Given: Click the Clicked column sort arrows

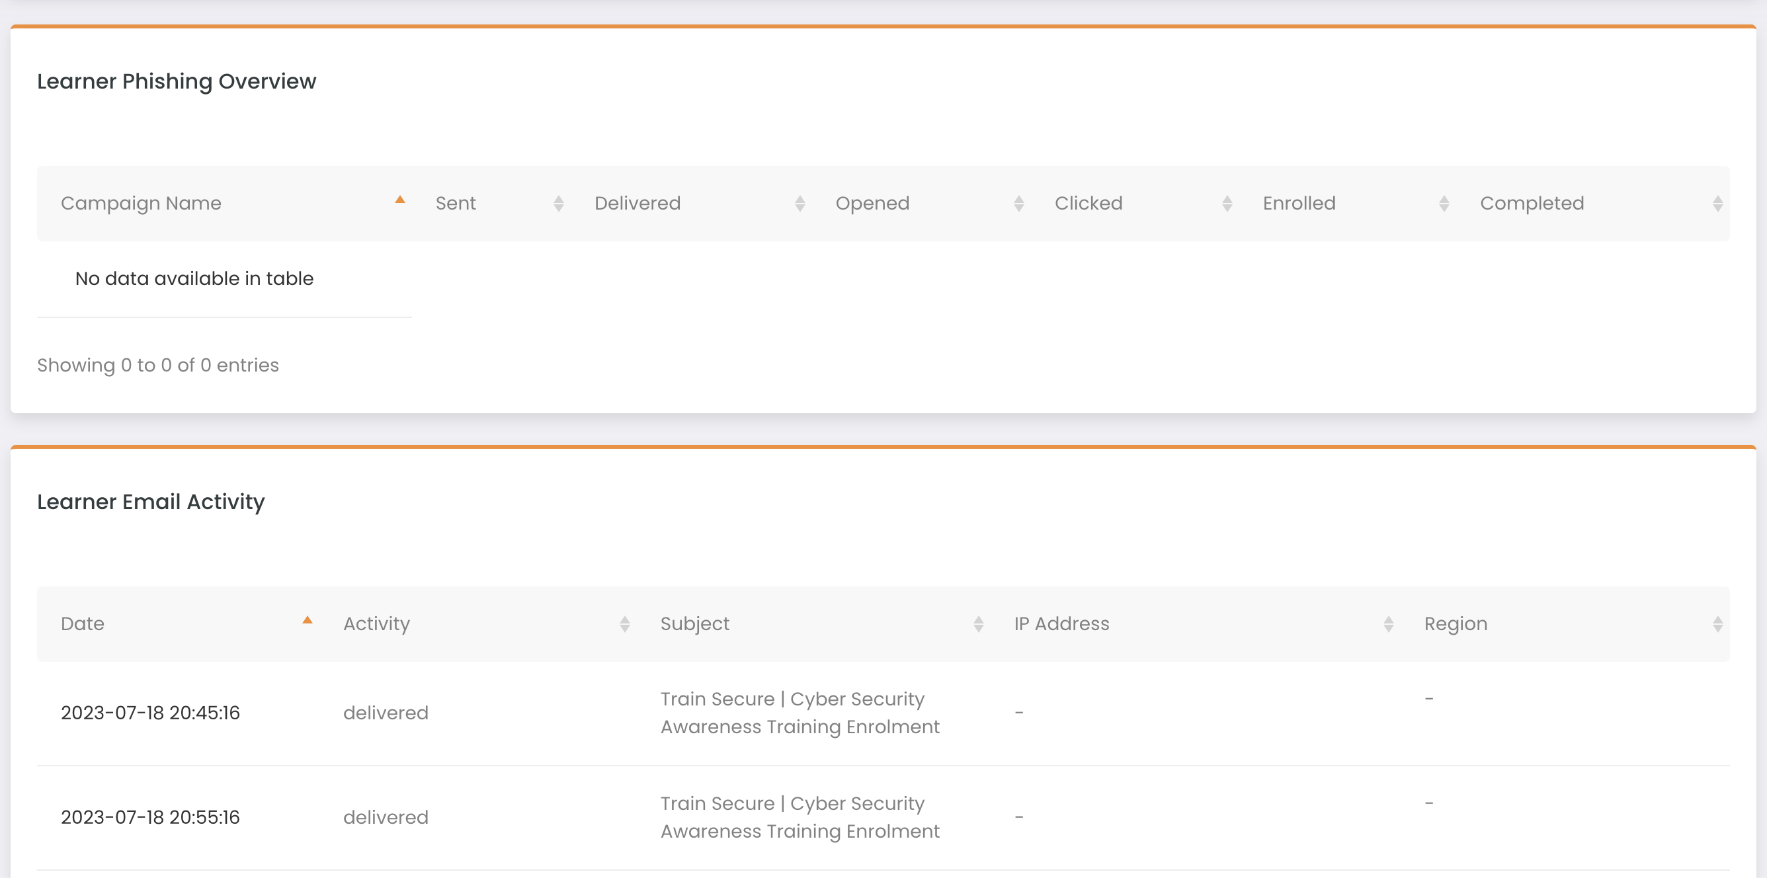Looking at the screenshot, I should click(x=1227, y=204).
